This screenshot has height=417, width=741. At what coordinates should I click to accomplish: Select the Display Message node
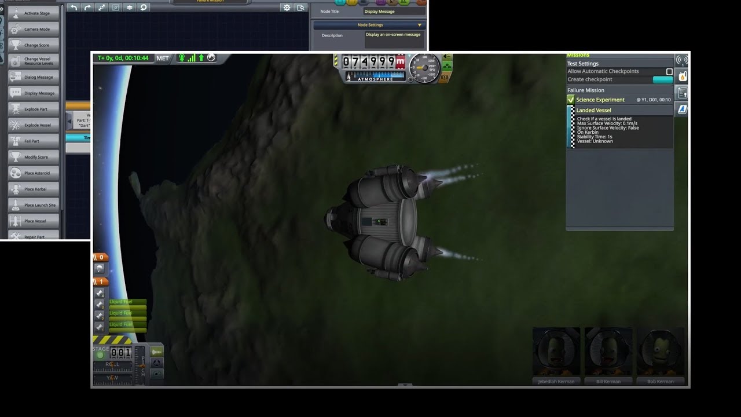click(34, 93)
